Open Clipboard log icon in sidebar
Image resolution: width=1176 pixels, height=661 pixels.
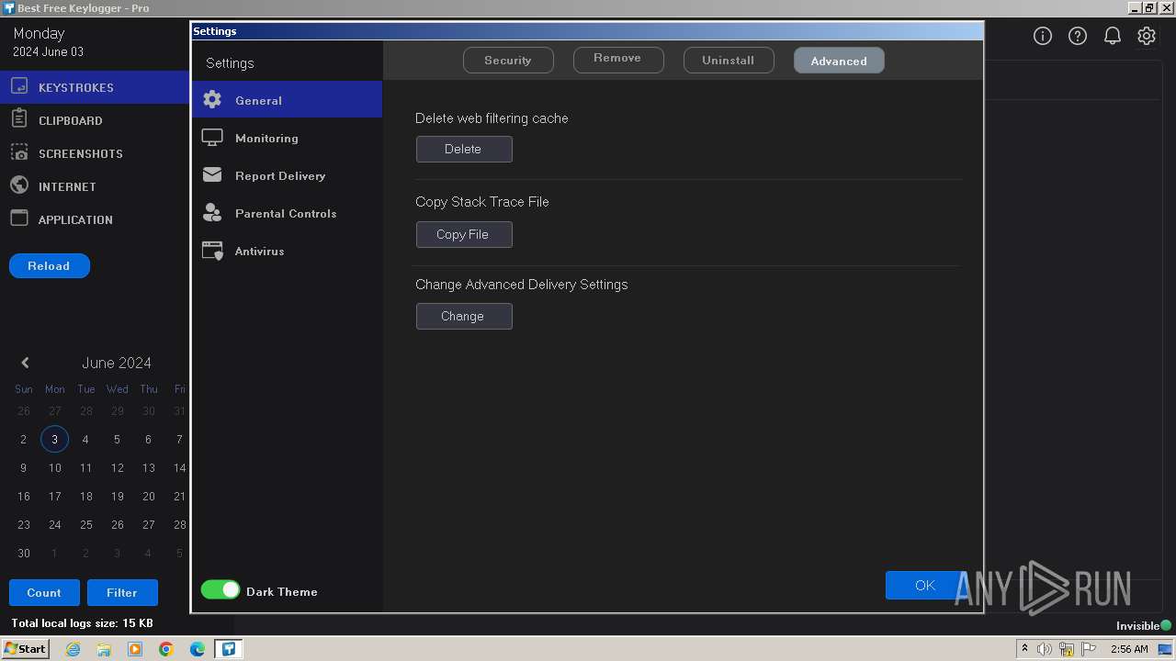(x=19, y=118)
